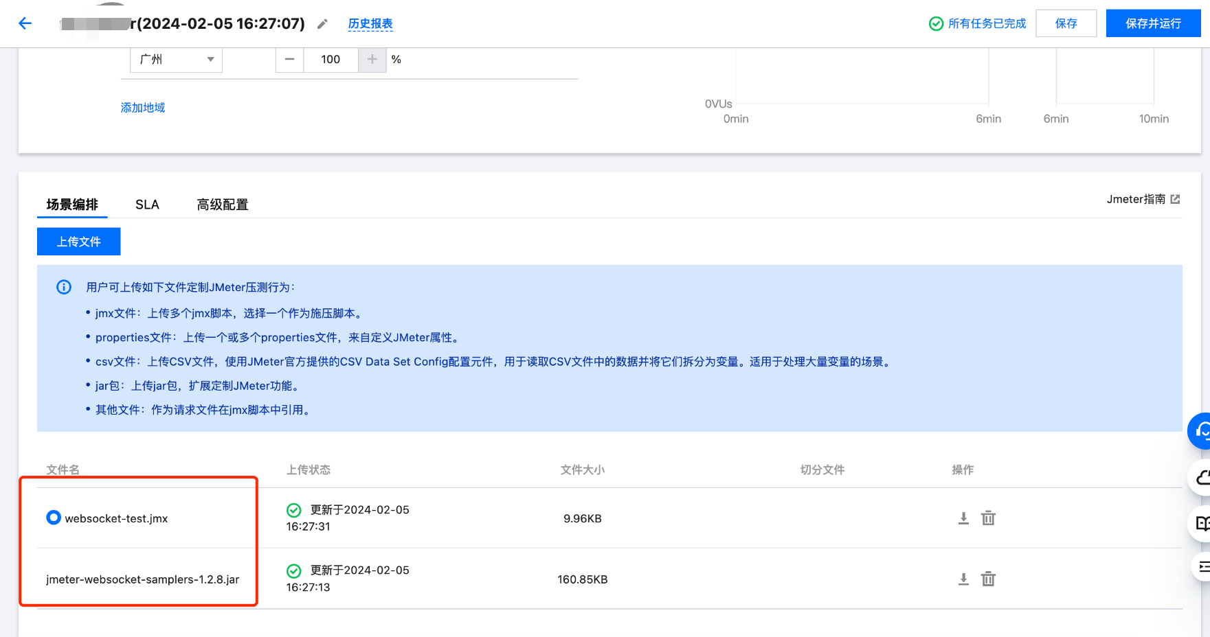The image size is (1210, 637).
Task: Click the 上传文件 button
Action: (x=79, y=242)
